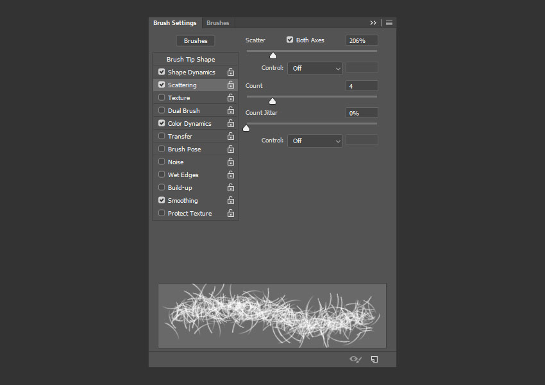
Task: Enable the Dual Brush checkbox
Action: (x=162, y=110)
